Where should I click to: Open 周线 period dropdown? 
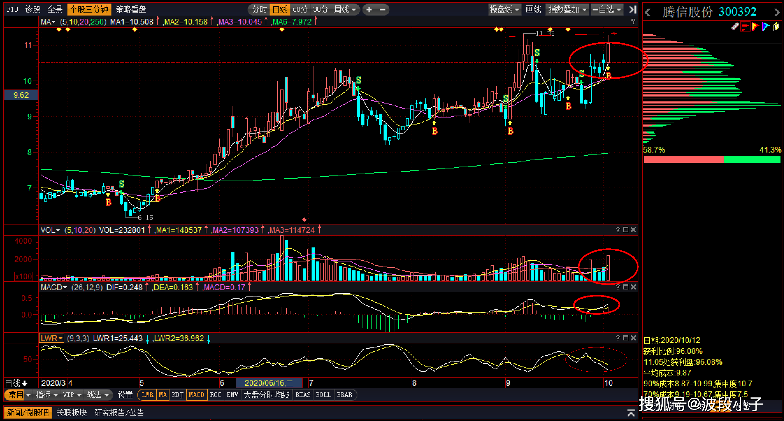(345, 10)
